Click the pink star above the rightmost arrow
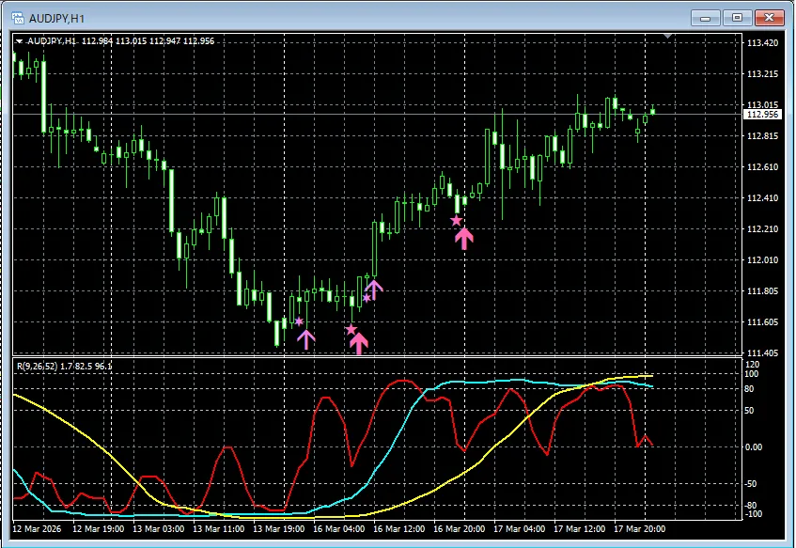Image resolution: width=796 pixels, height=548 pixels. click(x=456, y=221)
